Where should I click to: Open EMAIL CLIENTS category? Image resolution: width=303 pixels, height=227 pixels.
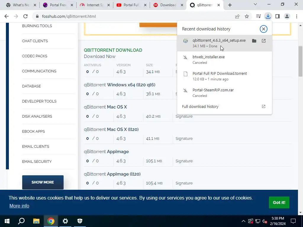(36, 146)
